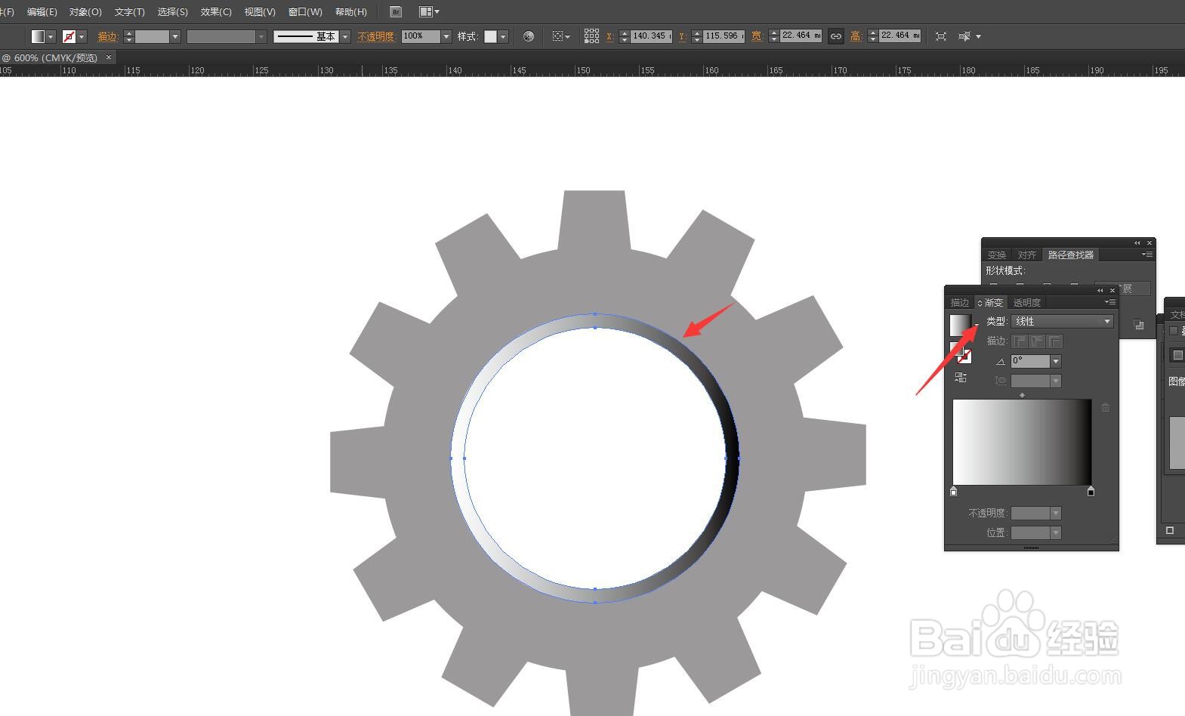The height and width of the screenshot is (716, 1185).
Task: Click the delete gradient stop trash icon
Action: coord(1105,408)
